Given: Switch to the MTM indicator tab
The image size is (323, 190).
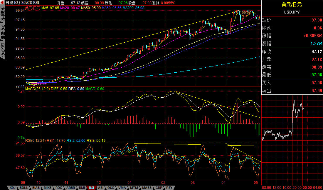Looking at the screenshot, I should click(x=133, y=188).
